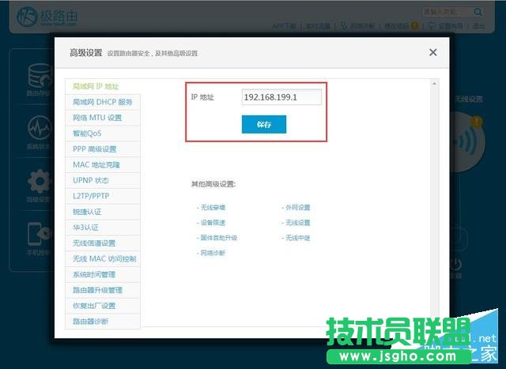The width and height of the screenshot is (506, 369).
Task: Click the IP 地址 input field
Action: 281,96
